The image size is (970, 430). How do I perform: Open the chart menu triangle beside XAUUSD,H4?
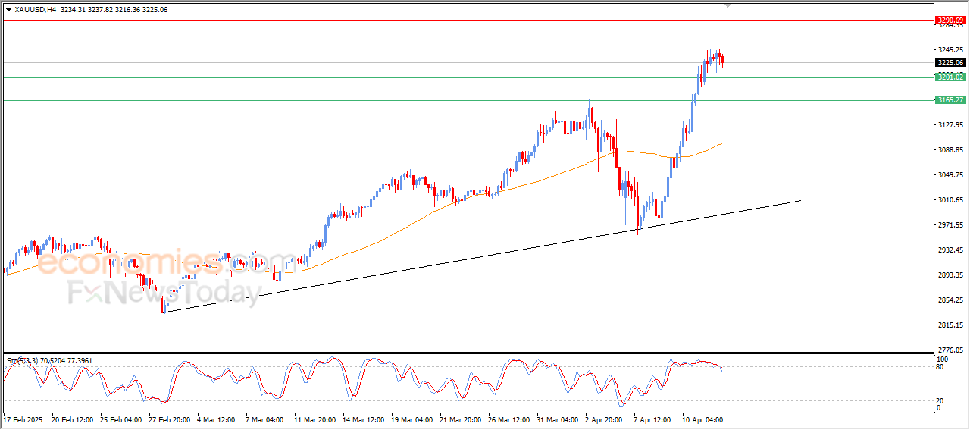[8, 10]
